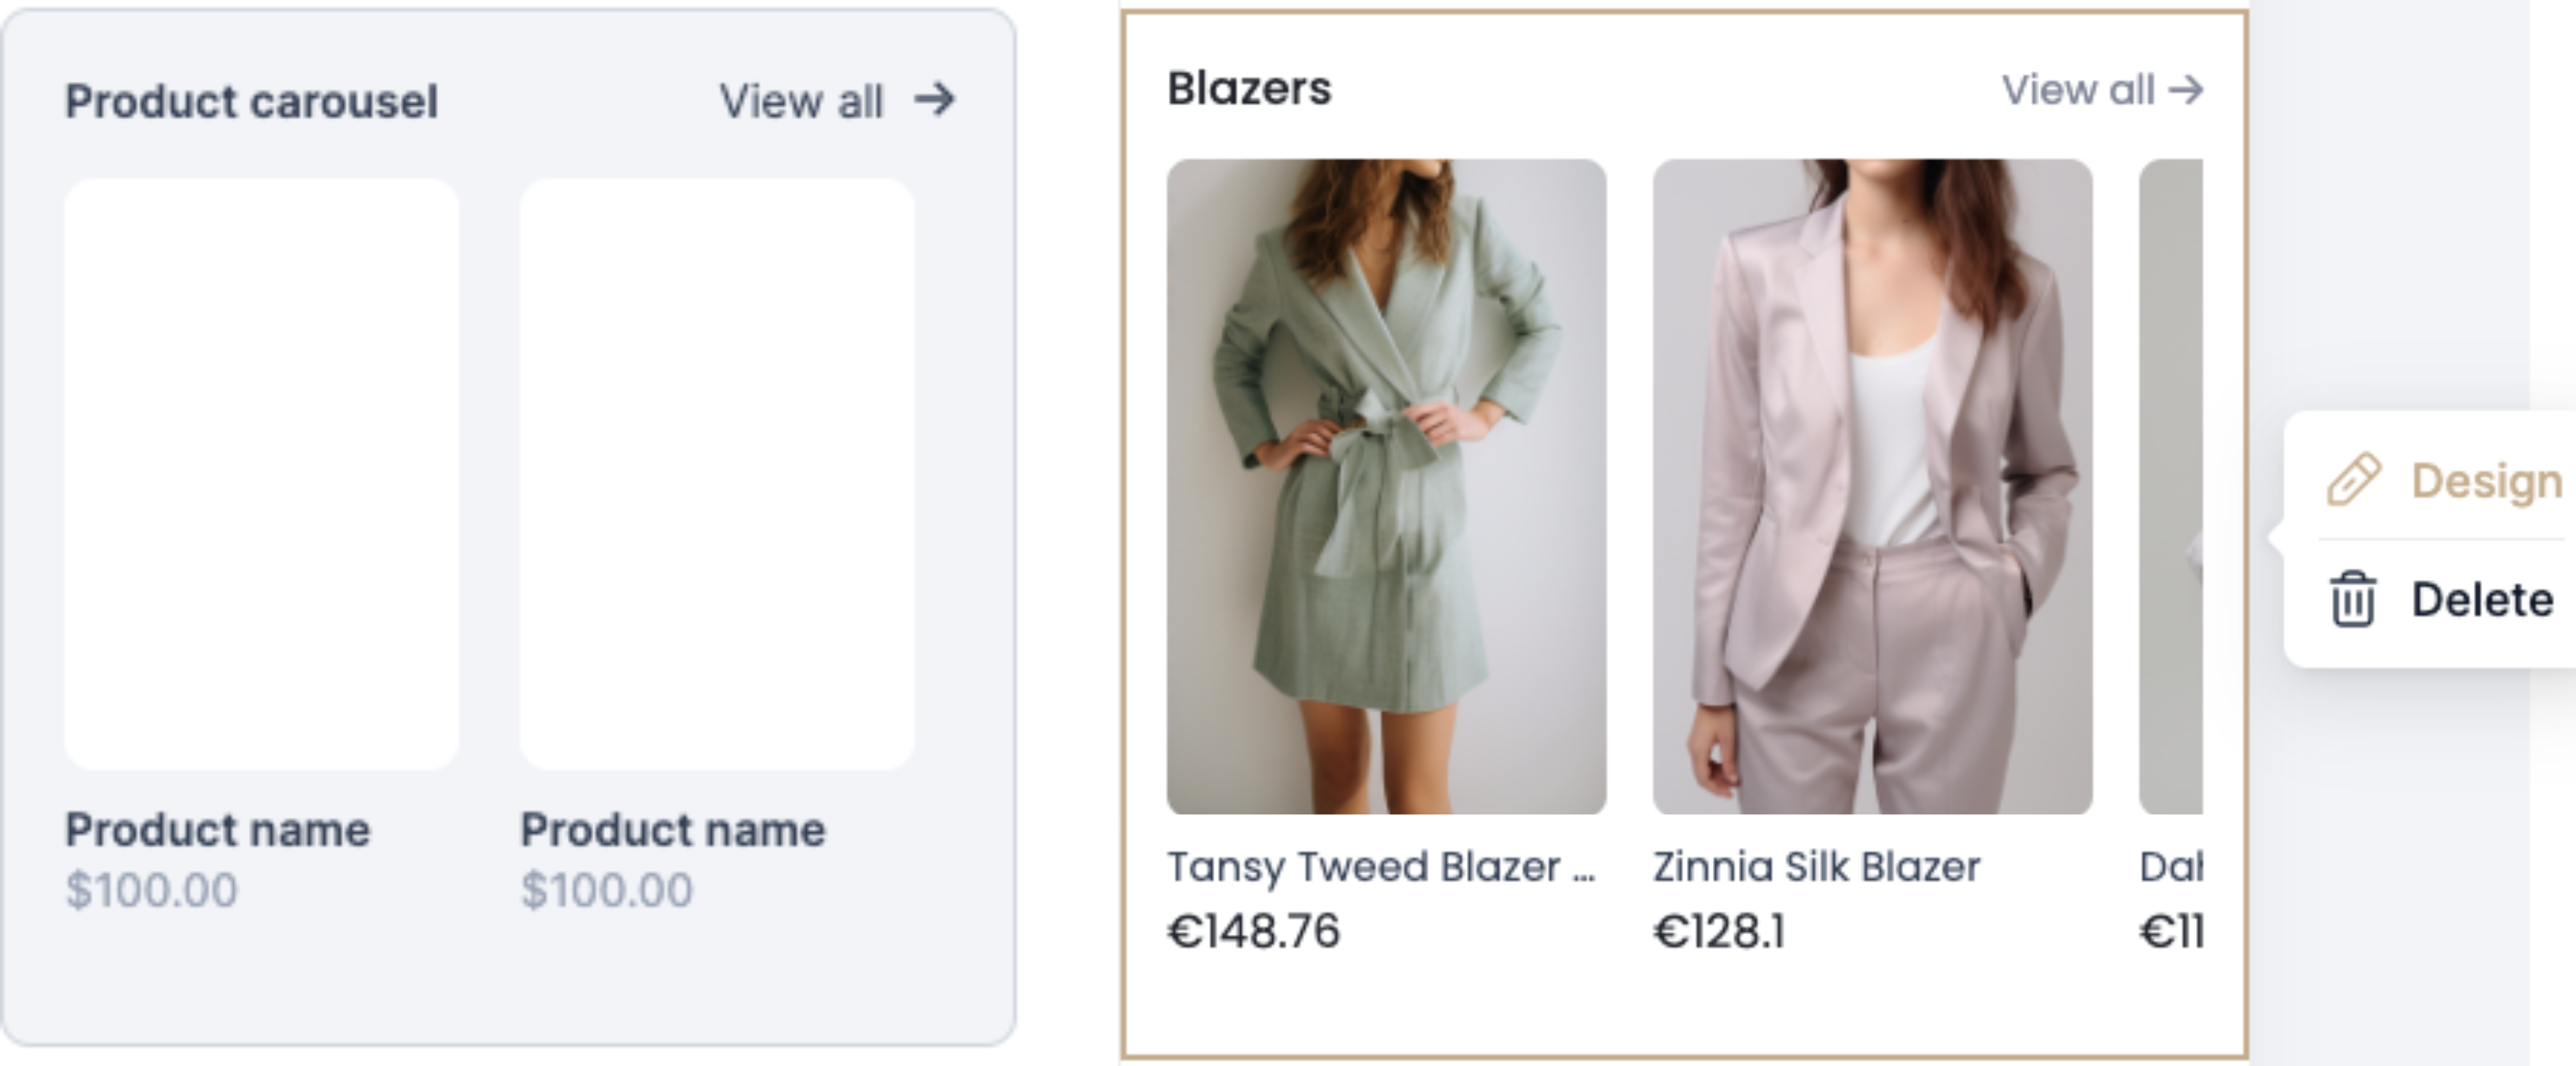Screen dimensions: 2576x1066
Task: Open View all link in Blazers section
Action: coord(2078,90)
